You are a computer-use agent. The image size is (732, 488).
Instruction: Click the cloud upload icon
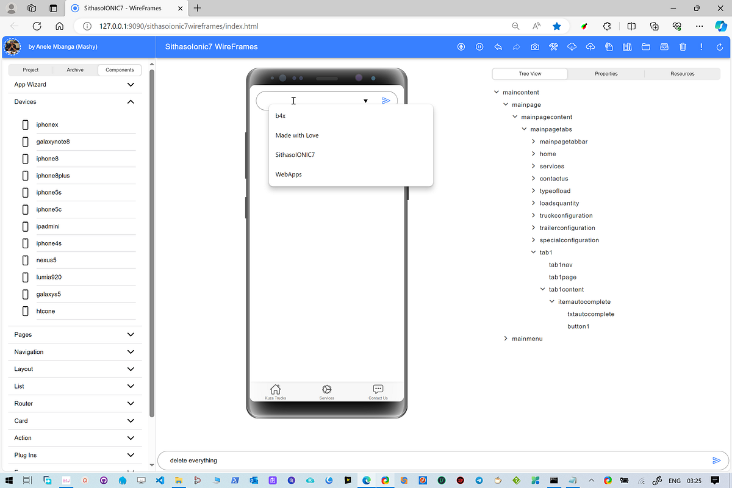pyautogui.click(x=590, y=47)
